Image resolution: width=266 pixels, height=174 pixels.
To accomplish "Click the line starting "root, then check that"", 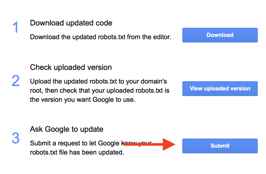I will 100,90.
